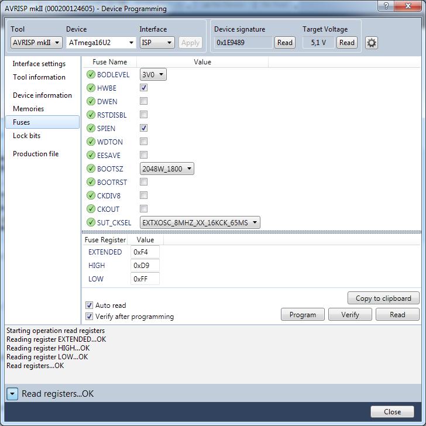Open Device information page

(x=42, y=95)
